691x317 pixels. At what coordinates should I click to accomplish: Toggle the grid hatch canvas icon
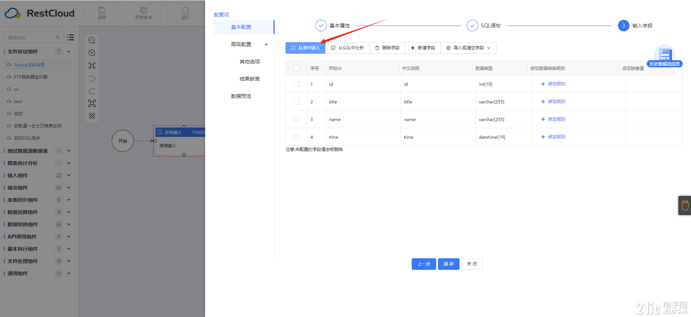pyautogui.click(x=92, y=116)
